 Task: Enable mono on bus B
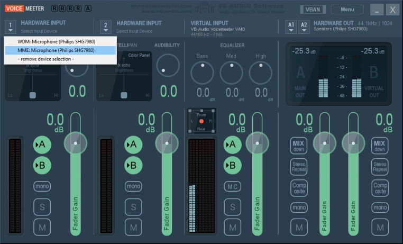(x=380, y=207)
